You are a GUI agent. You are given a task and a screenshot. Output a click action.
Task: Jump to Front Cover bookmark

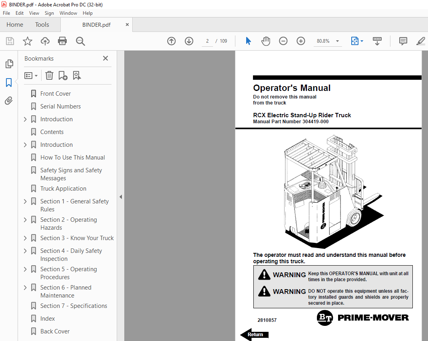pos(56,94)
